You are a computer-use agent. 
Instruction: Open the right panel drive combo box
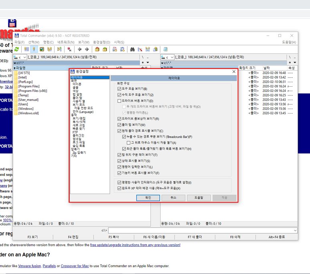click(167, 57)
